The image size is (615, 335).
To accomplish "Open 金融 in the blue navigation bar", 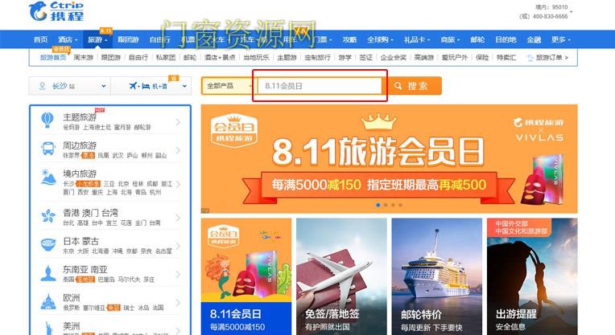I will [534, 39].
